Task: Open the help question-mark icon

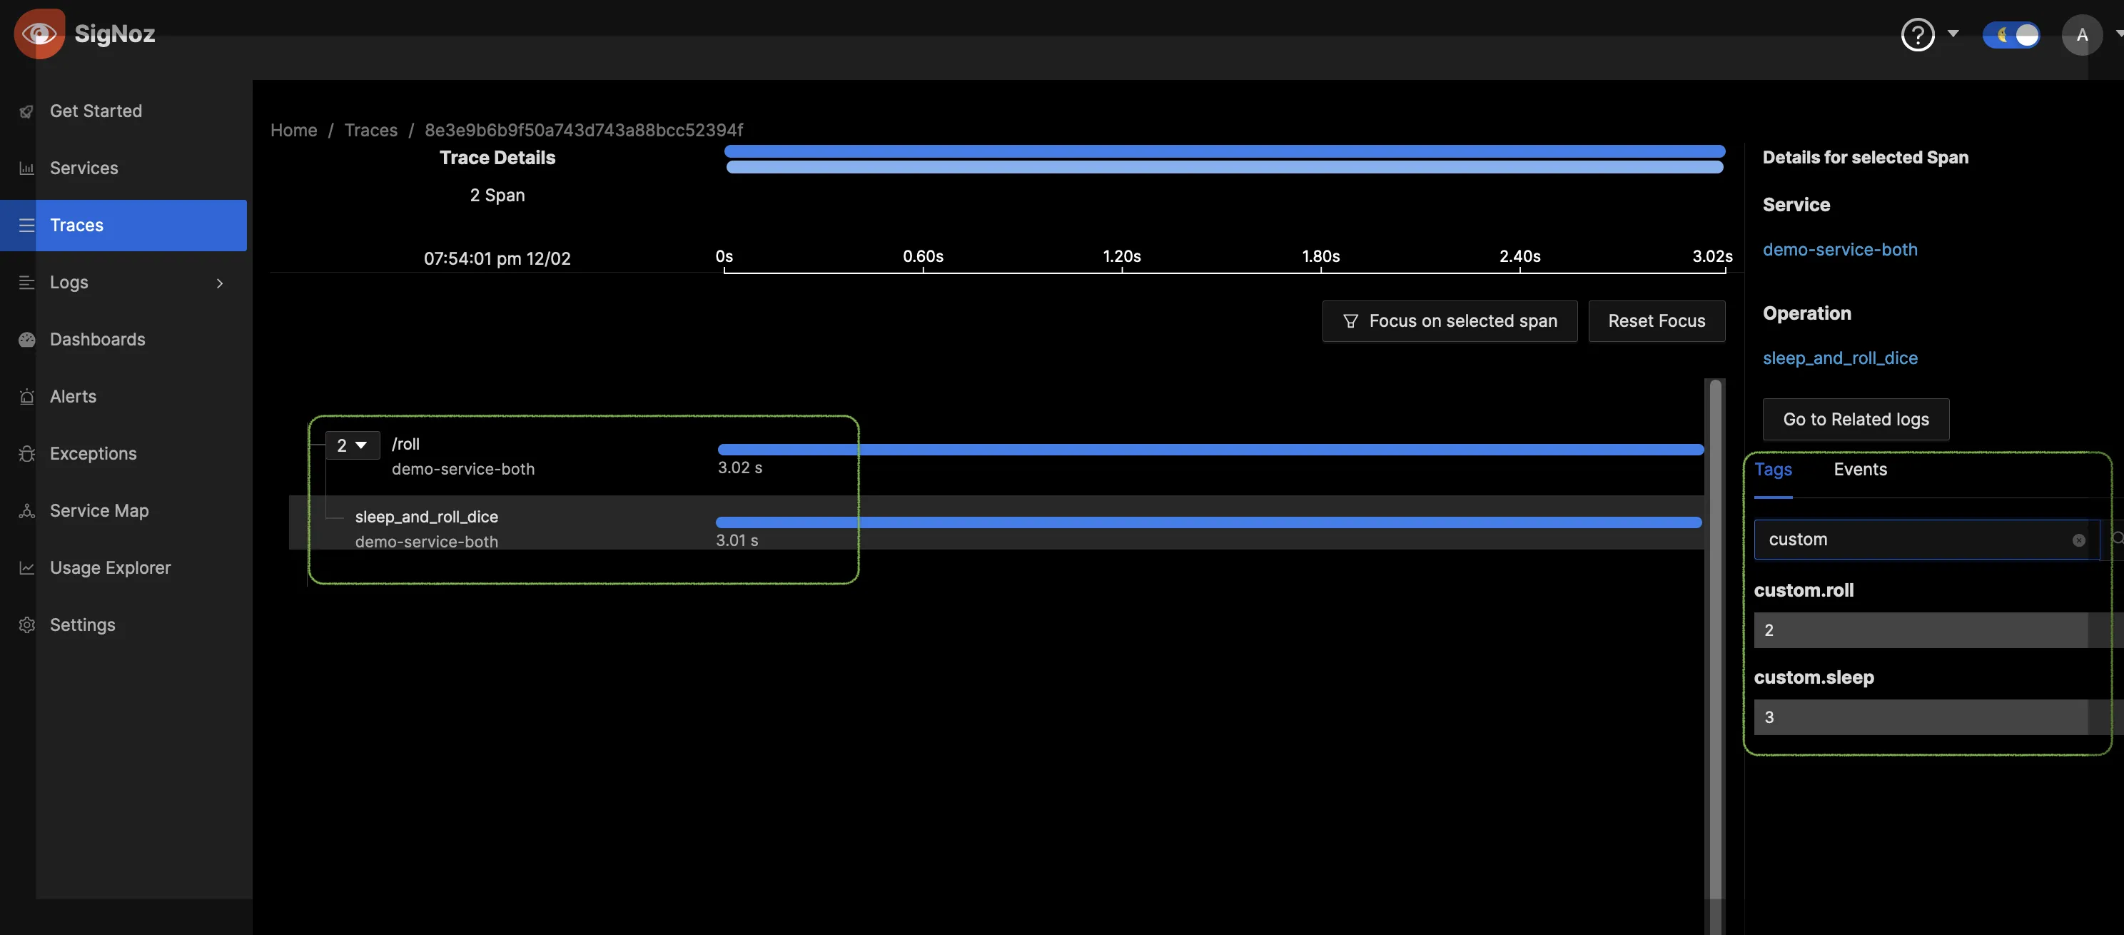Action: click(1917, 35)
